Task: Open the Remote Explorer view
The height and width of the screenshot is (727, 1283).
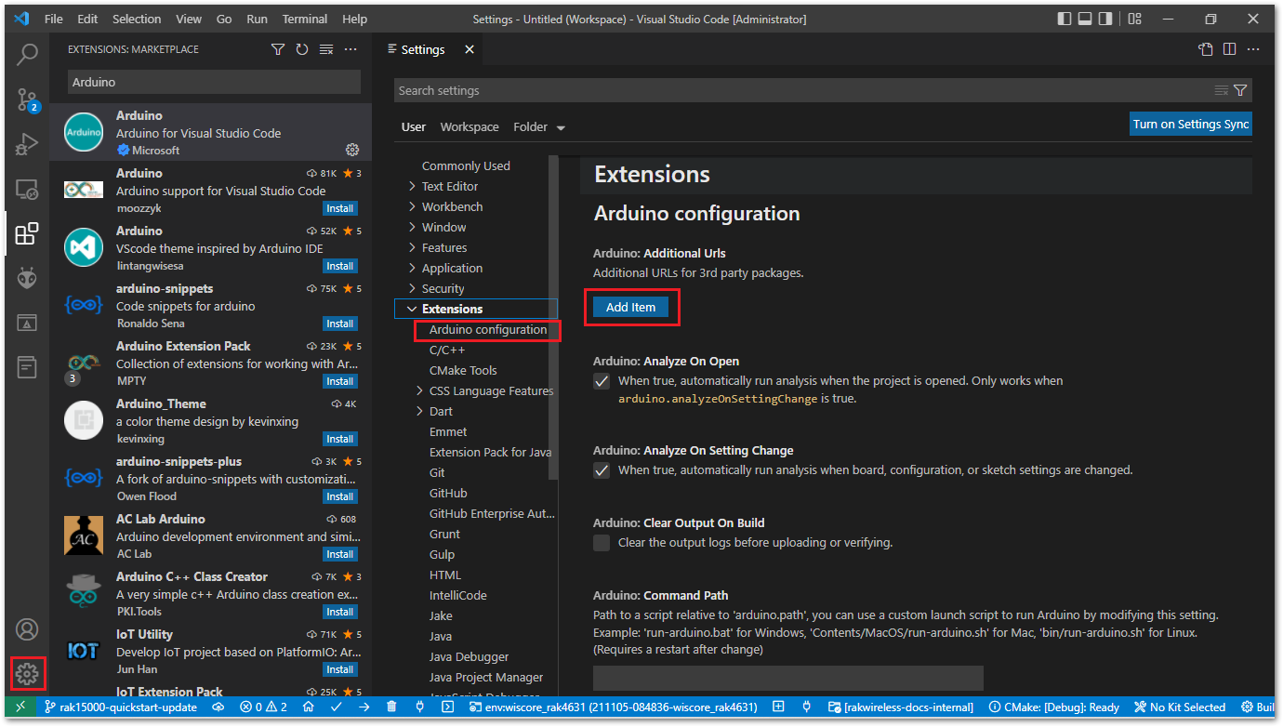Action: 27,189
